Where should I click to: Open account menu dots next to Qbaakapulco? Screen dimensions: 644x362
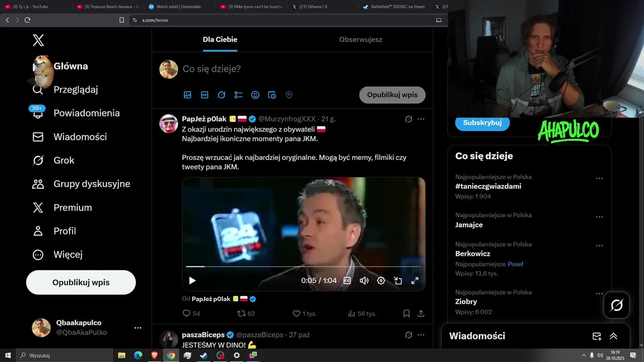pyautogui.click(x=138, y=328)
